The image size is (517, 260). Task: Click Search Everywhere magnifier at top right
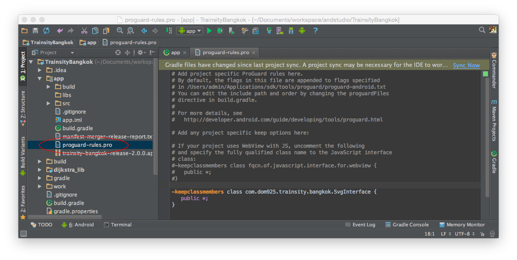(x=482, y=30)
